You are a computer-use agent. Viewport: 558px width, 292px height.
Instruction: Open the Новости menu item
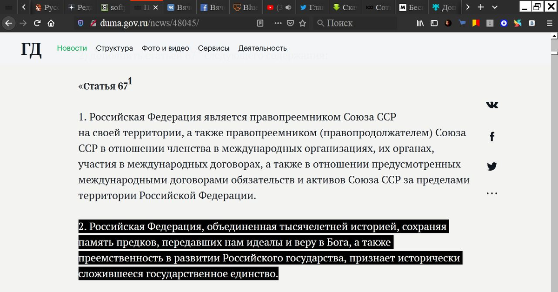(x=72, y=48)
